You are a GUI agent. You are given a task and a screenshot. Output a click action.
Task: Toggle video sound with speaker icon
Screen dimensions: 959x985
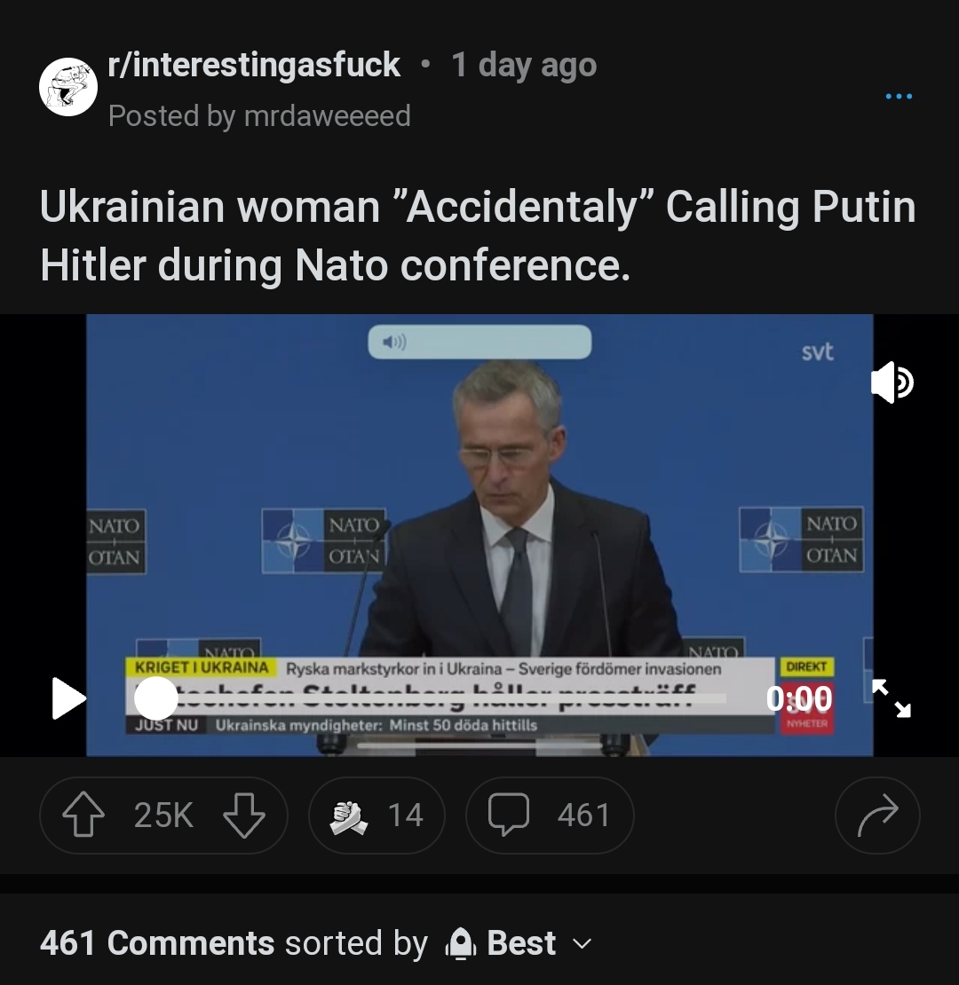tap(892, 383)
